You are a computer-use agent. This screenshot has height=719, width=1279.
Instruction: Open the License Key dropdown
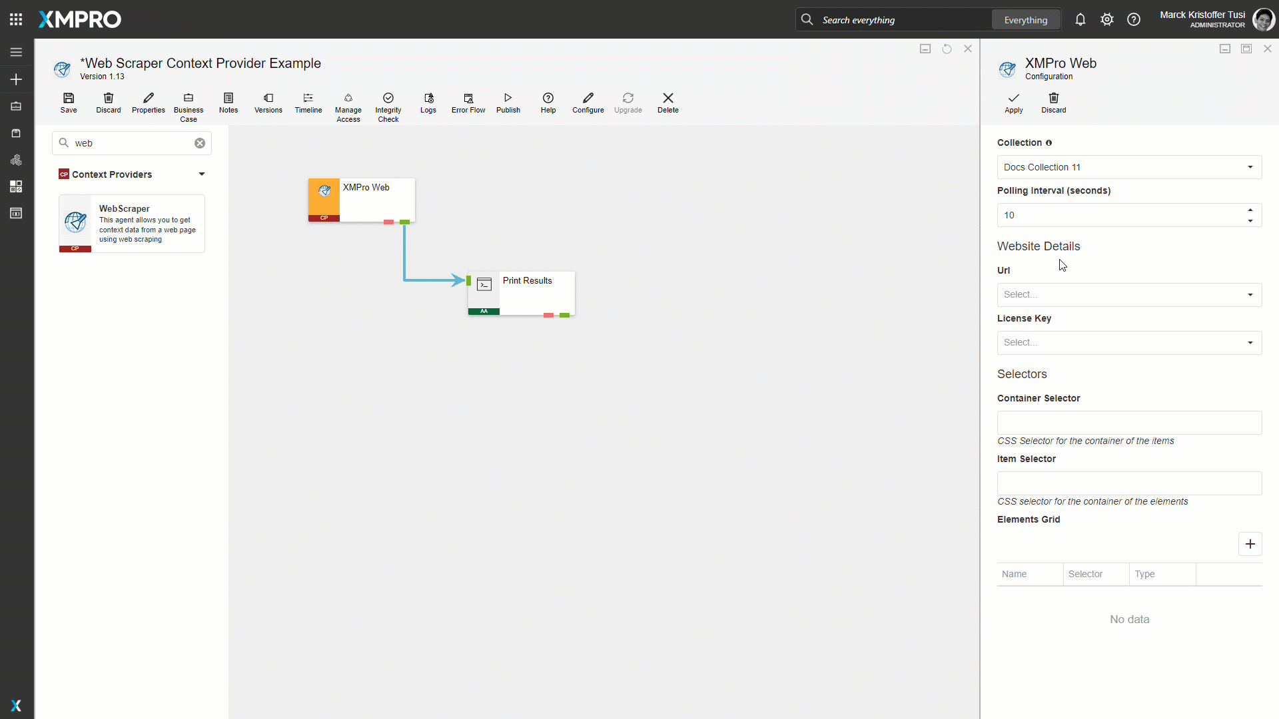click(x=1129, y=343)
